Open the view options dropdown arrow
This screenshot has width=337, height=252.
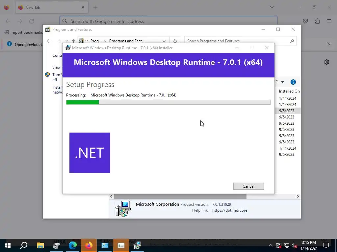click(x=282, y=82)
